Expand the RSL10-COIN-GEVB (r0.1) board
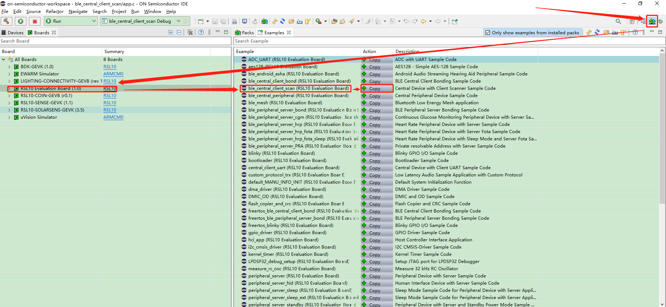The width and height of the screenshot is (666, 307). (9, 96)
